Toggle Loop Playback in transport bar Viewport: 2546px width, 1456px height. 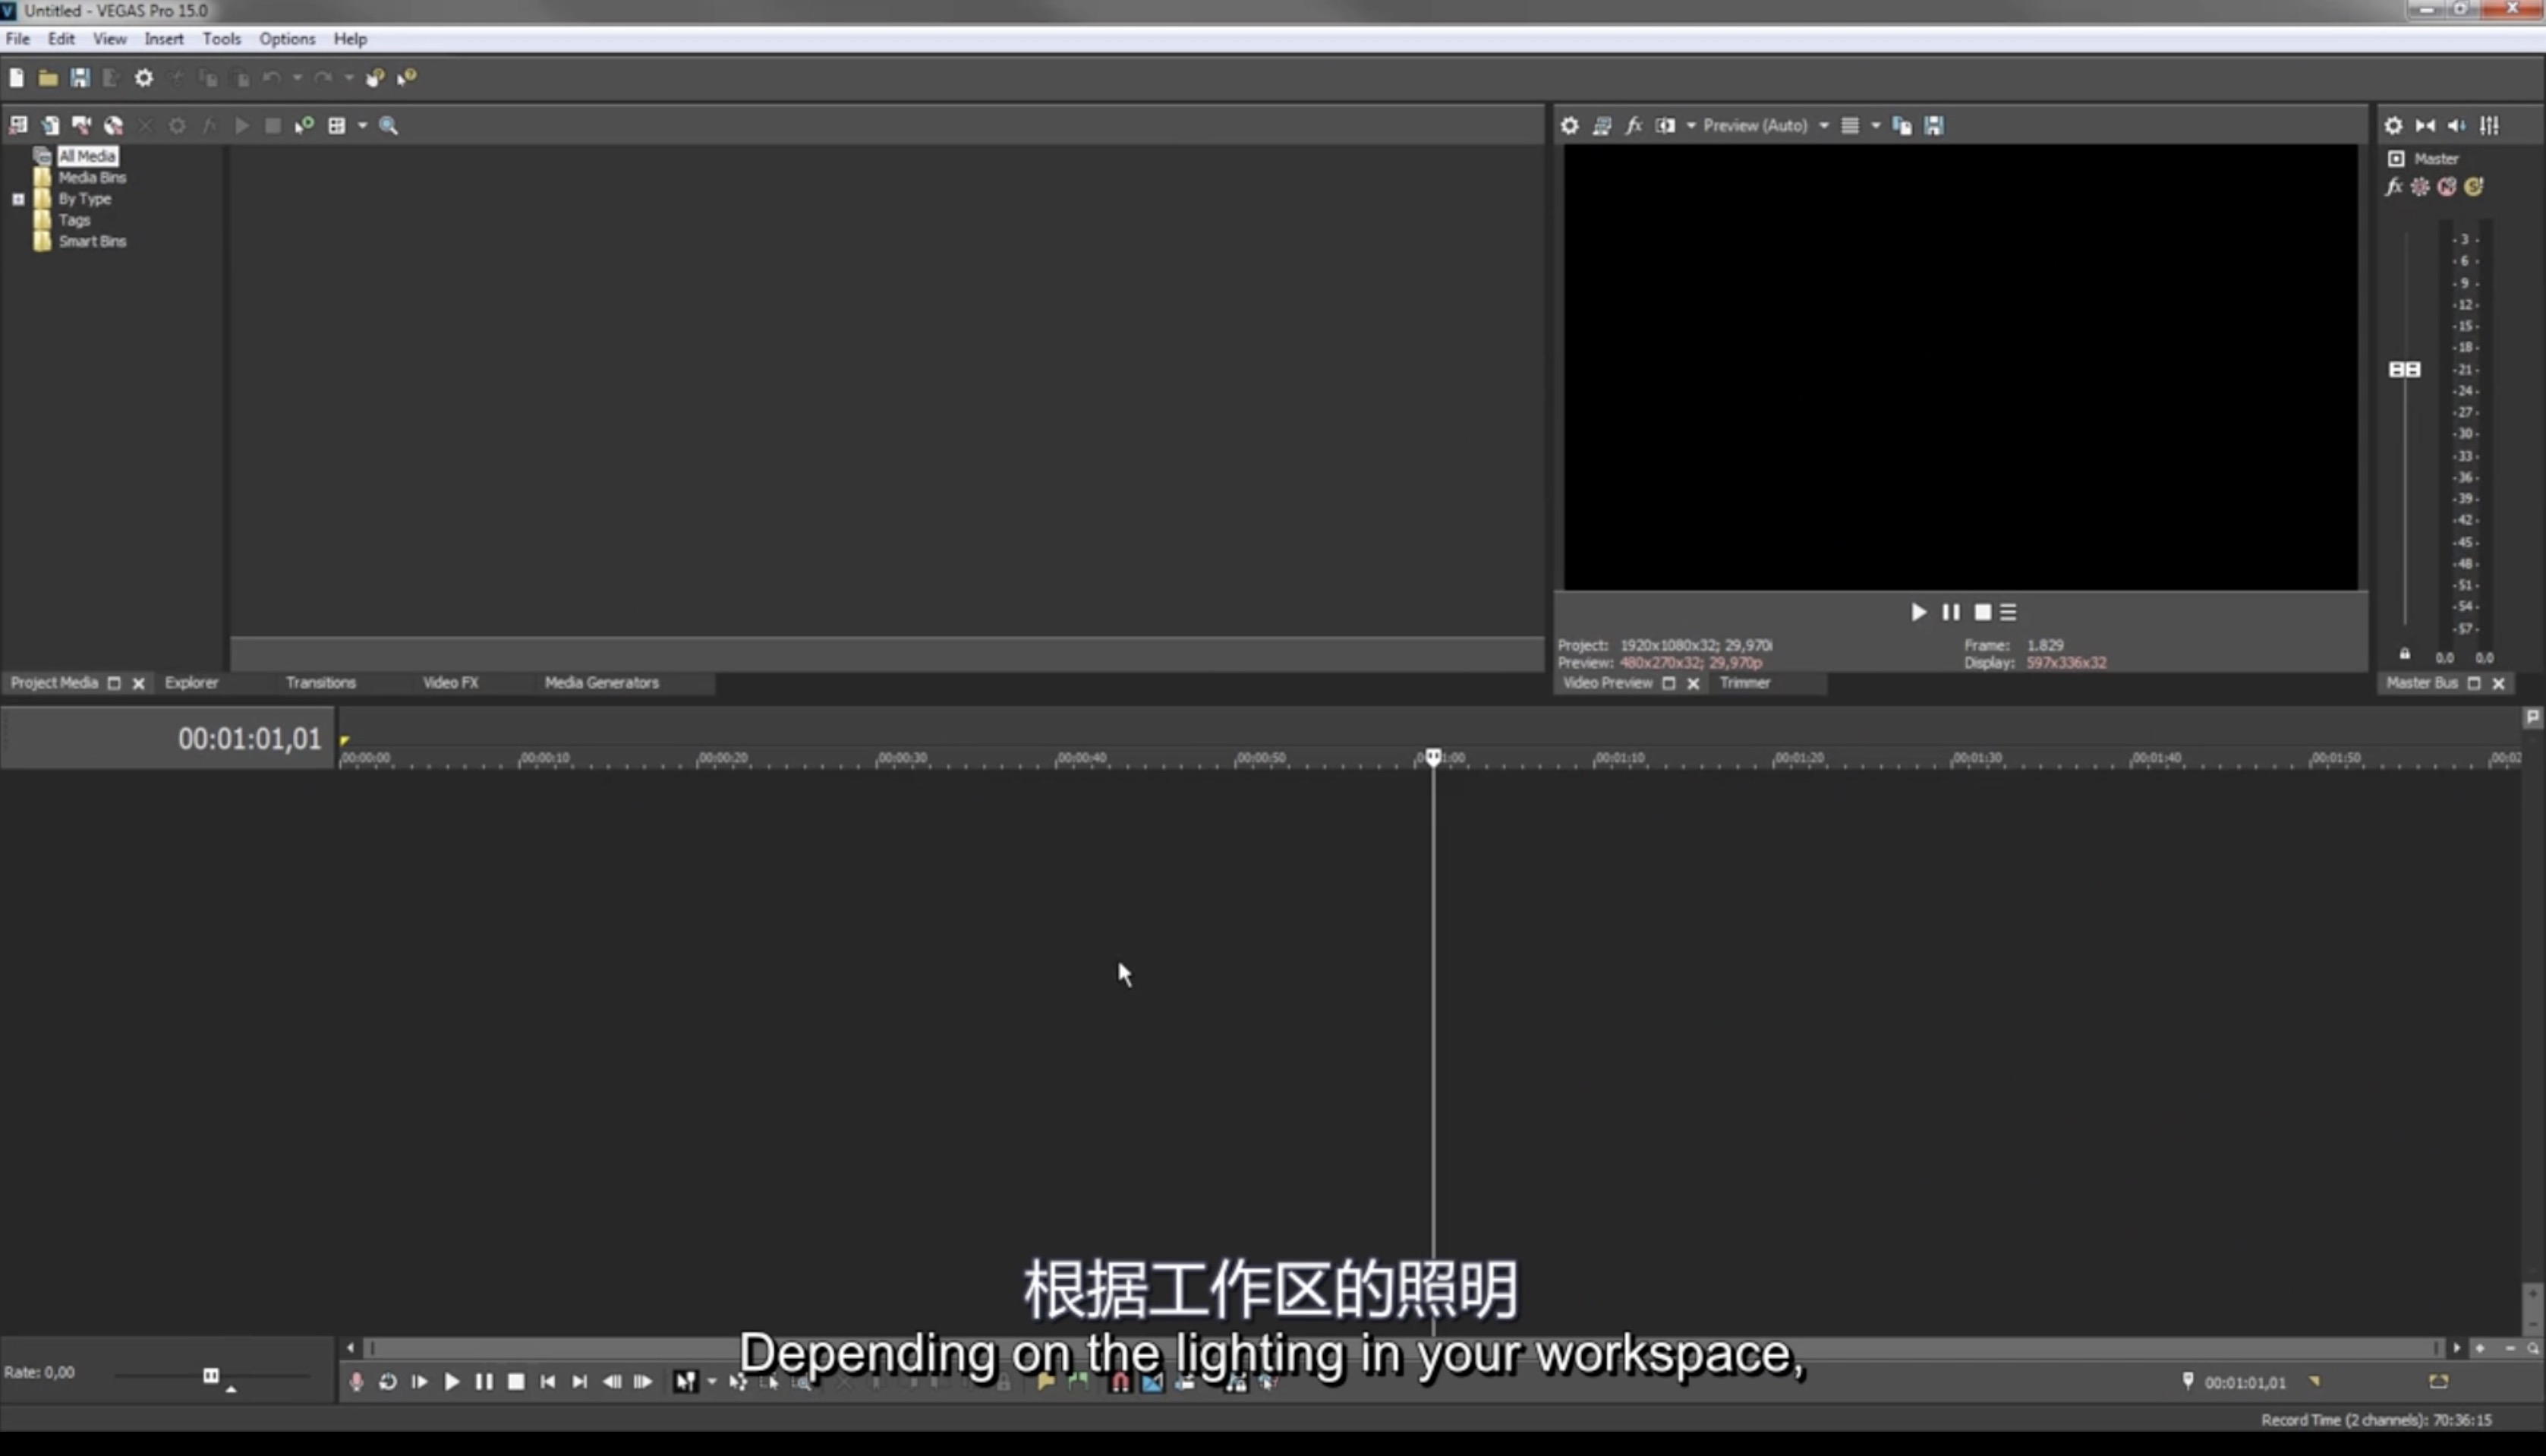tap(388, 1381)
